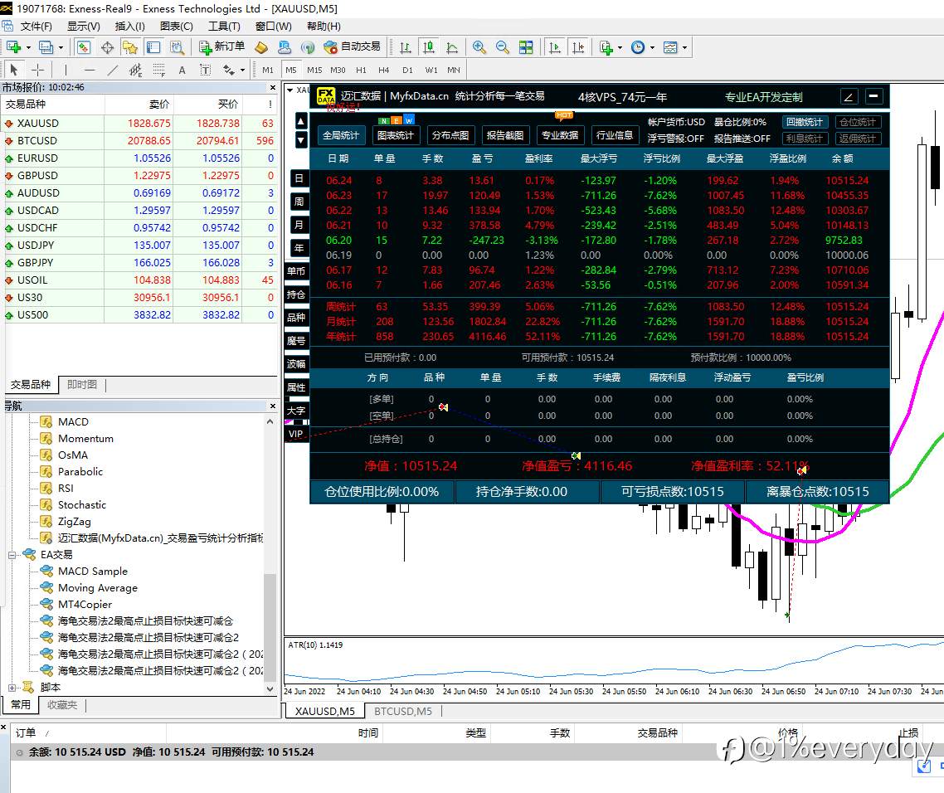Open the MetaEditor book icon
This screenshot has height=793, width=944.
tap(261, 47)
